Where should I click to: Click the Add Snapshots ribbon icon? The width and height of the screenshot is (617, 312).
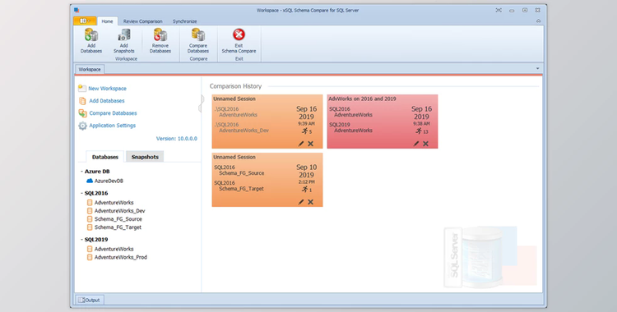pyautogui.click(x=124, y=35)
